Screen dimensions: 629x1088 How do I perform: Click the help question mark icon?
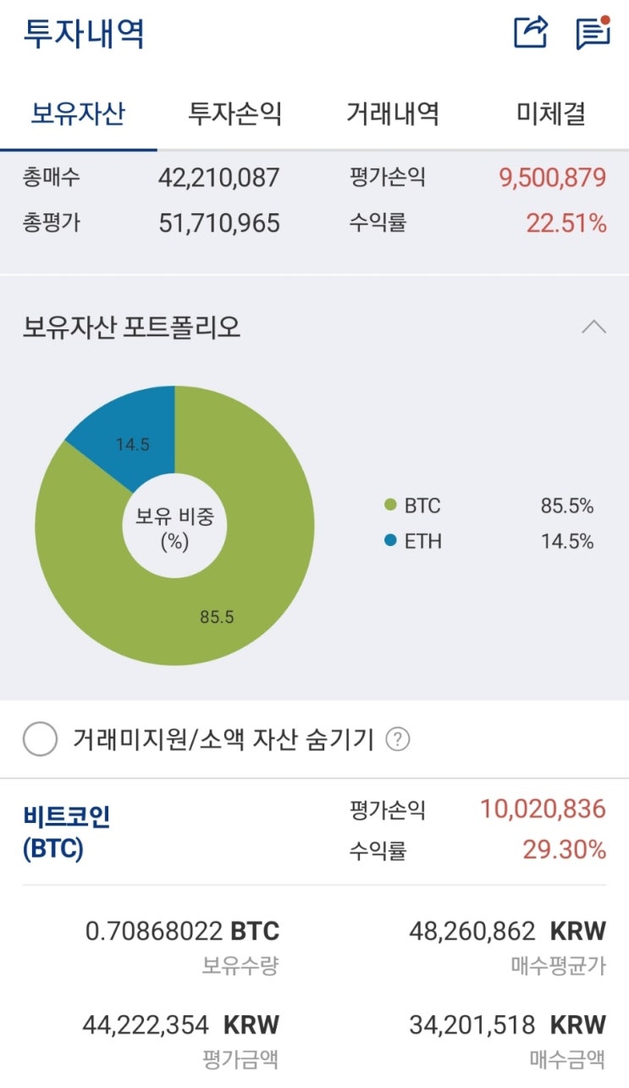point(397,740)
